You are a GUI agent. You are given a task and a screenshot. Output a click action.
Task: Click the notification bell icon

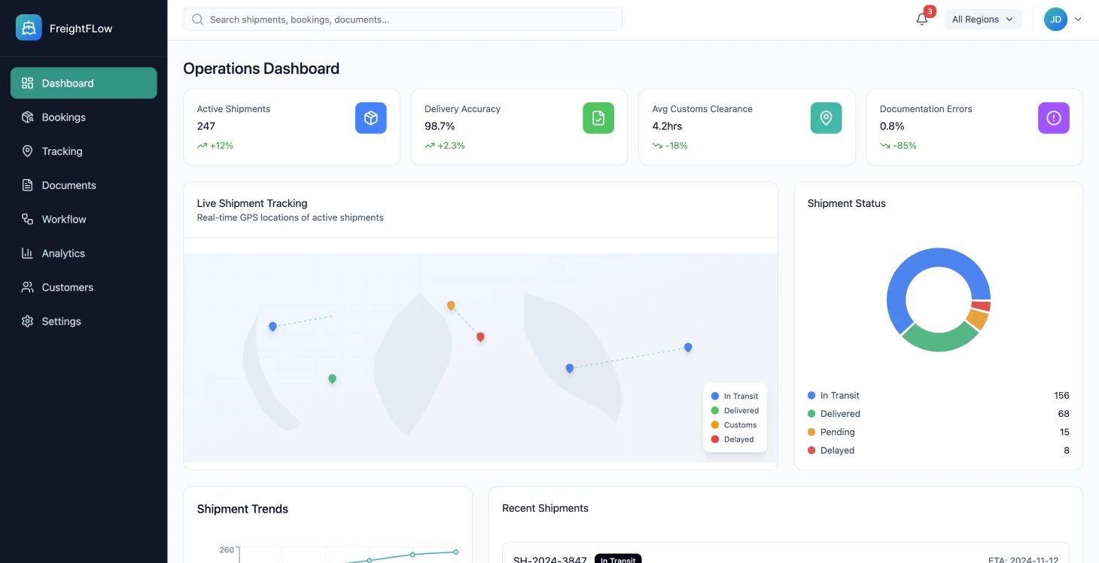click(921, 20)
